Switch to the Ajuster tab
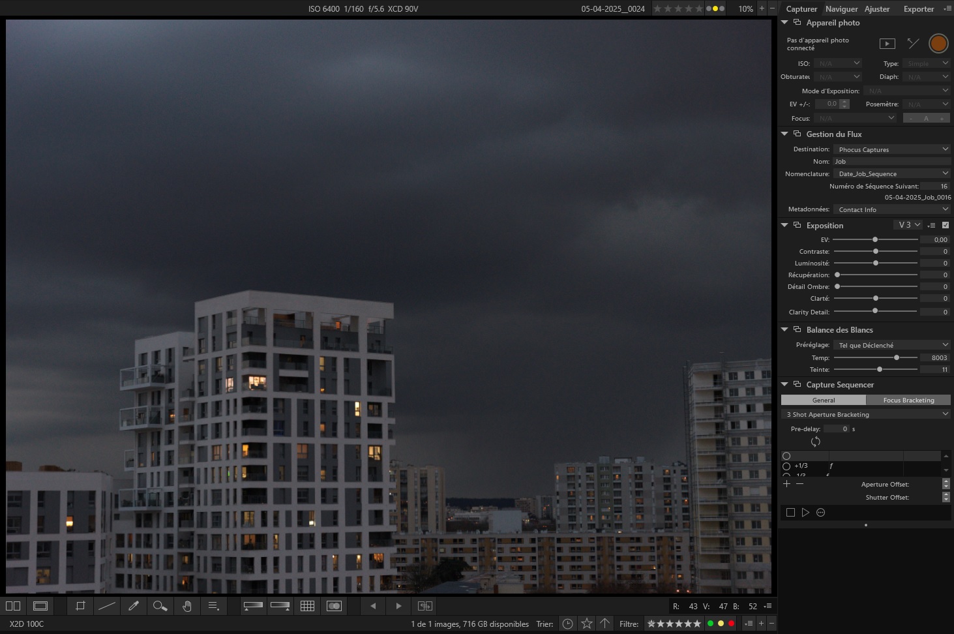The height and width of the screenshot is (634, 954). [876, 9]
